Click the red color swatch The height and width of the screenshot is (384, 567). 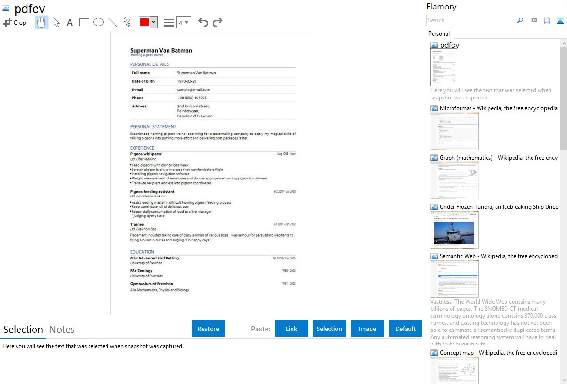[144, 22]
